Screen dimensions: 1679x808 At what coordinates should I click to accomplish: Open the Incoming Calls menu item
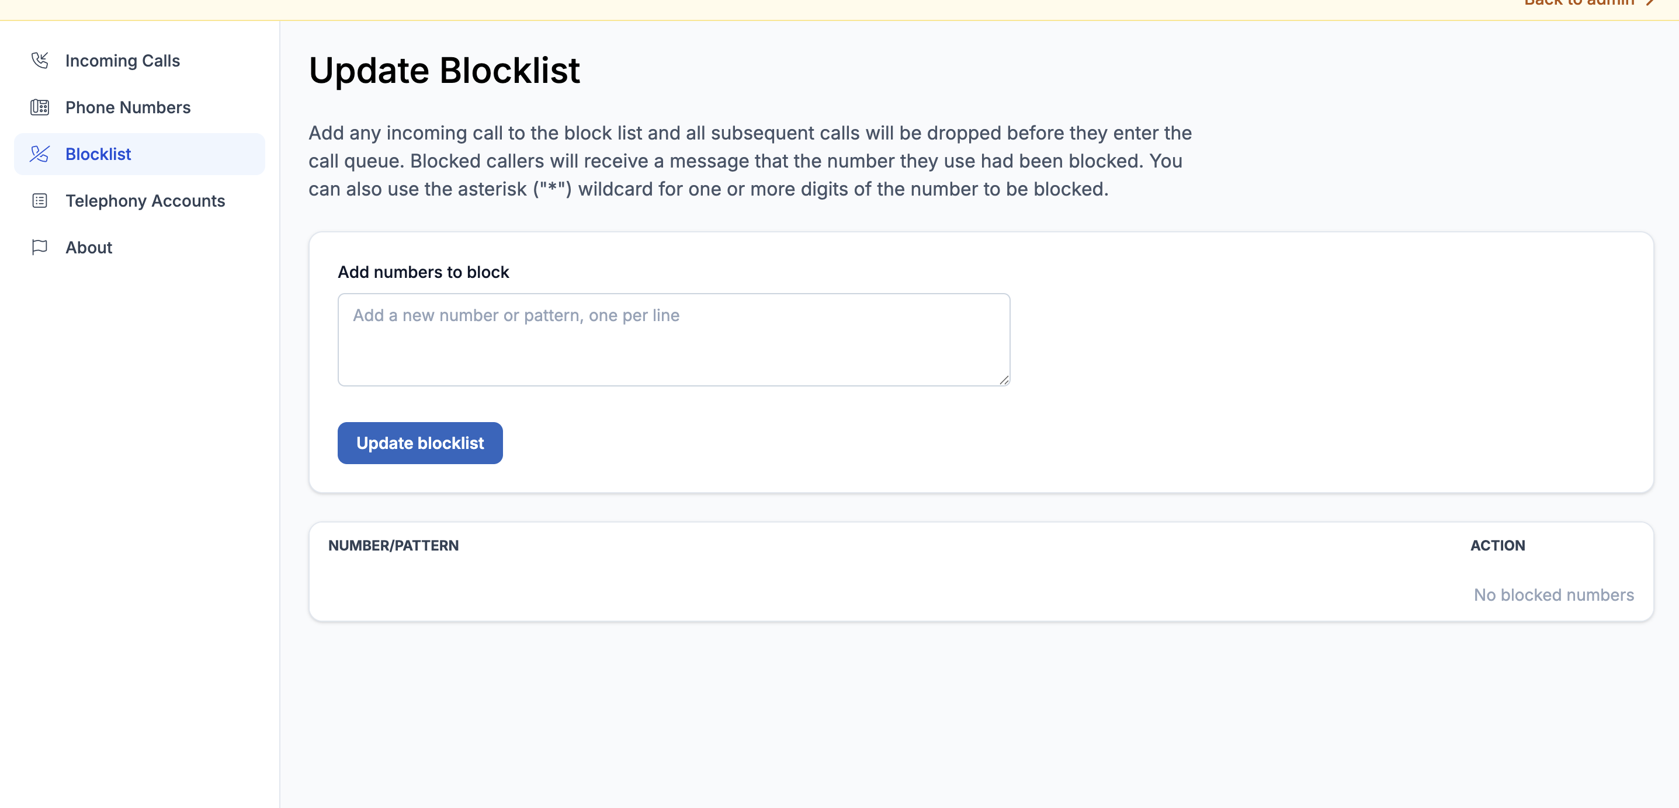click(123, 61)
